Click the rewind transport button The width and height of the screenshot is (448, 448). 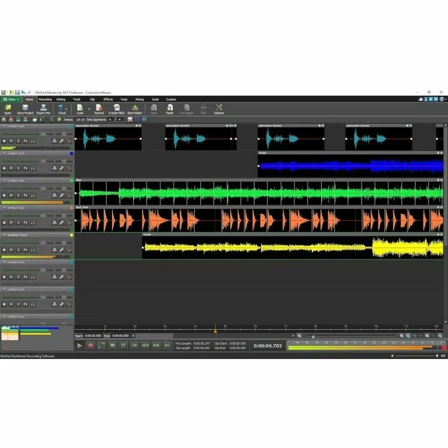click(145, 346)
